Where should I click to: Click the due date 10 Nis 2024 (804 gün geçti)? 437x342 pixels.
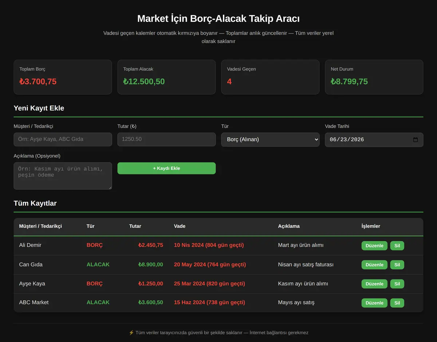point(209,245)
